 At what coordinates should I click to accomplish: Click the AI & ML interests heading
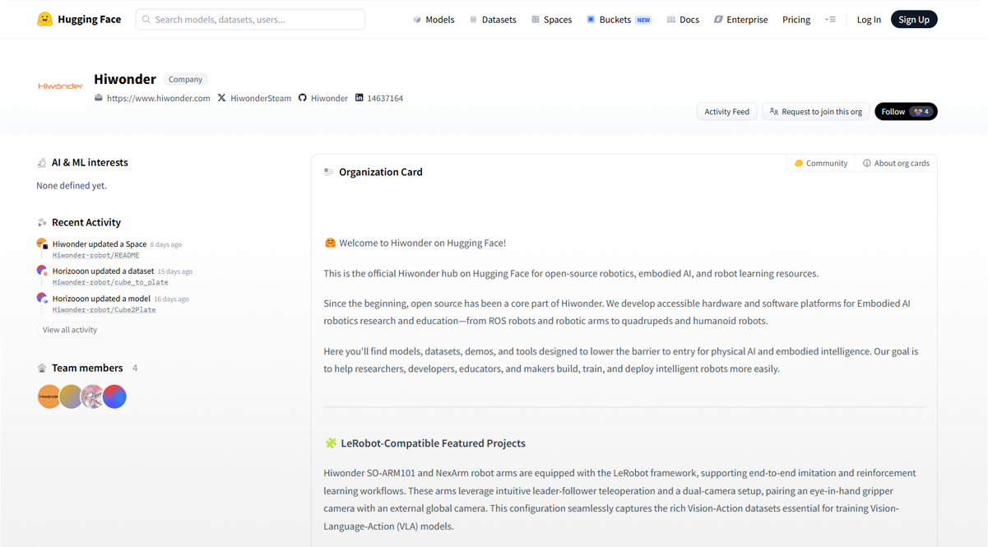click(90, 162)
